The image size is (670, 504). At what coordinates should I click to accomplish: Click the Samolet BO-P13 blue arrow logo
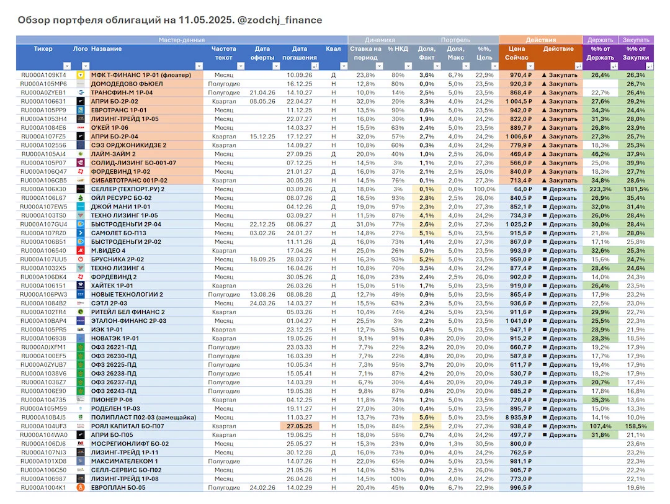80,233
